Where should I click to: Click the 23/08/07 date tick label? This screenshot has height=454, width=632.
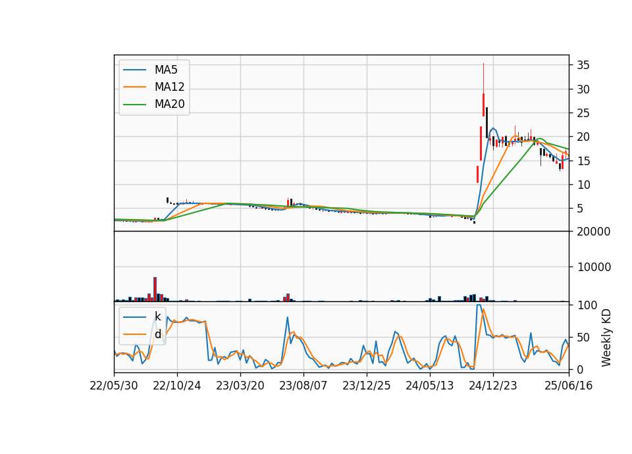303,386
